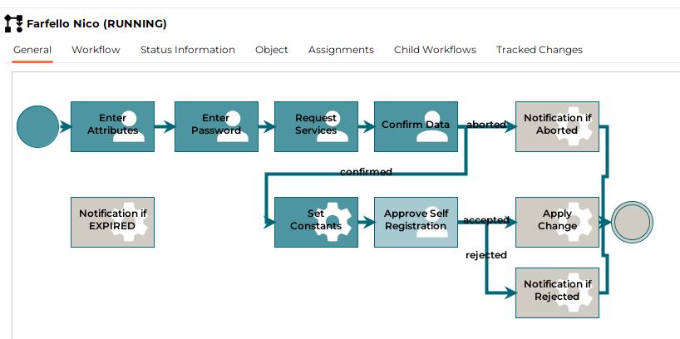Open the Child Workflows tab
680x339 pixels.
[435, 50]
